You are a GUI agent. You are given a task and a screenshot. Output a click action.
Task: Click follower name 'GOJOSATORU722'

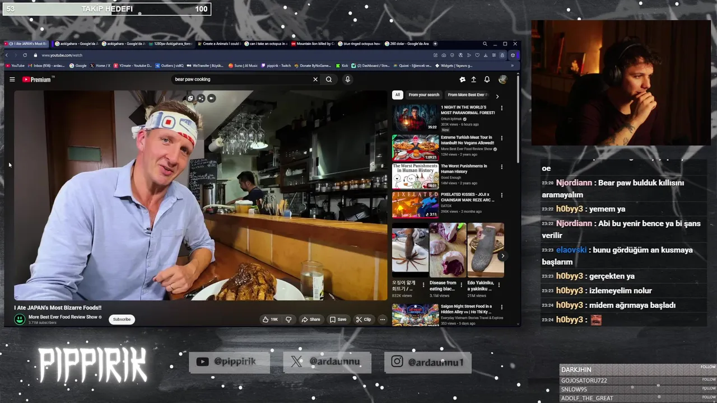584,381
